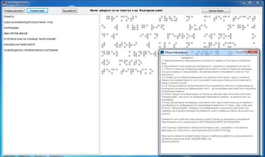
Task: Close the main Брайлов преводач window
Action: pyautogui.click(x=258, y=3)
